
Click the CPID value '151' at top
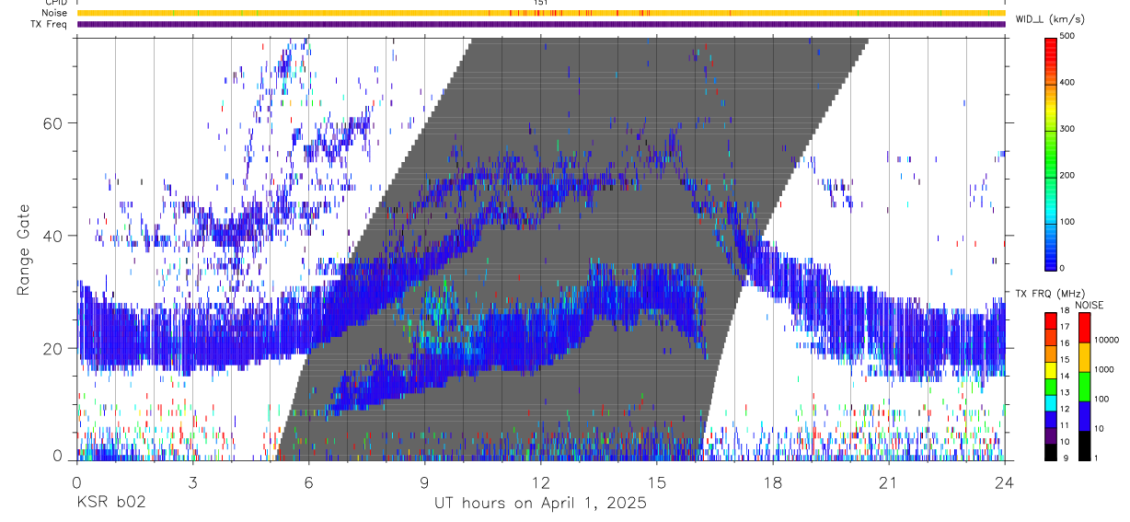pyautogui.click(x=541, y=3)
